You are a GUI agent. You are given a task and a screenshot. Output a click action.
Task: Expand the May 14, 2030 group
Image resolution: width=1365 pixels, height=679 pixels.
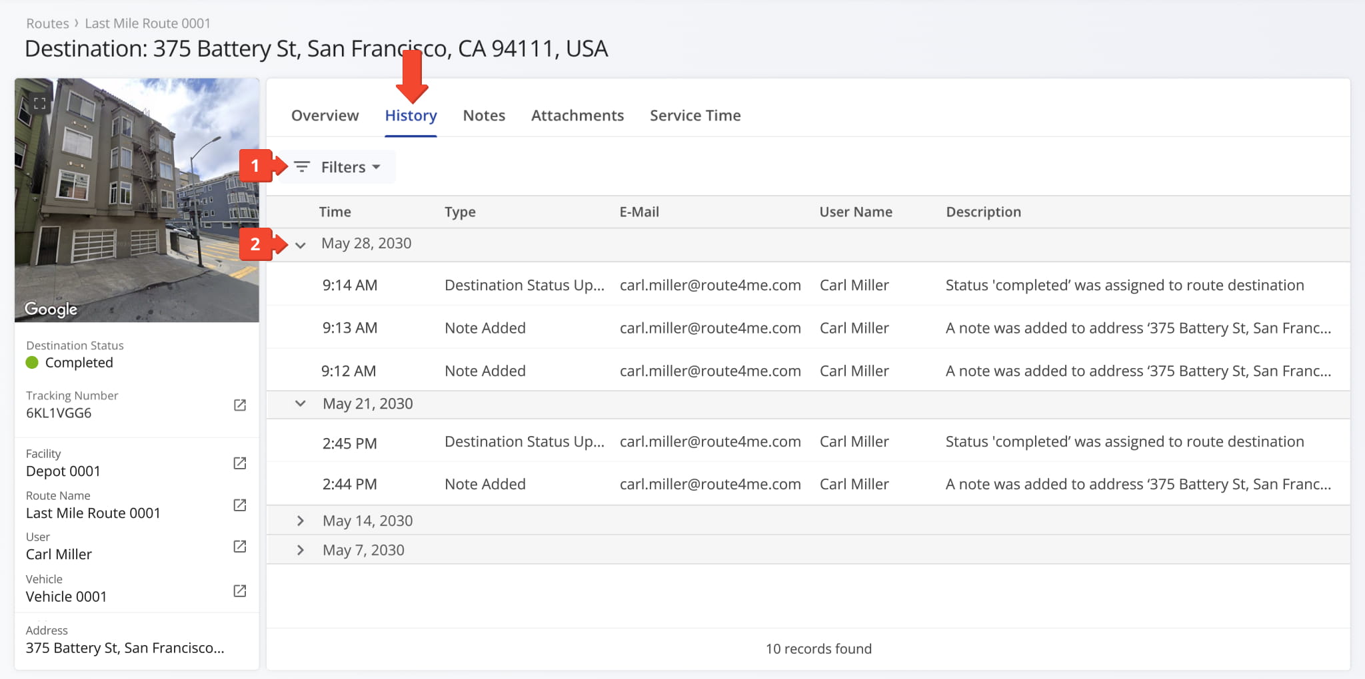coord(301,521)
